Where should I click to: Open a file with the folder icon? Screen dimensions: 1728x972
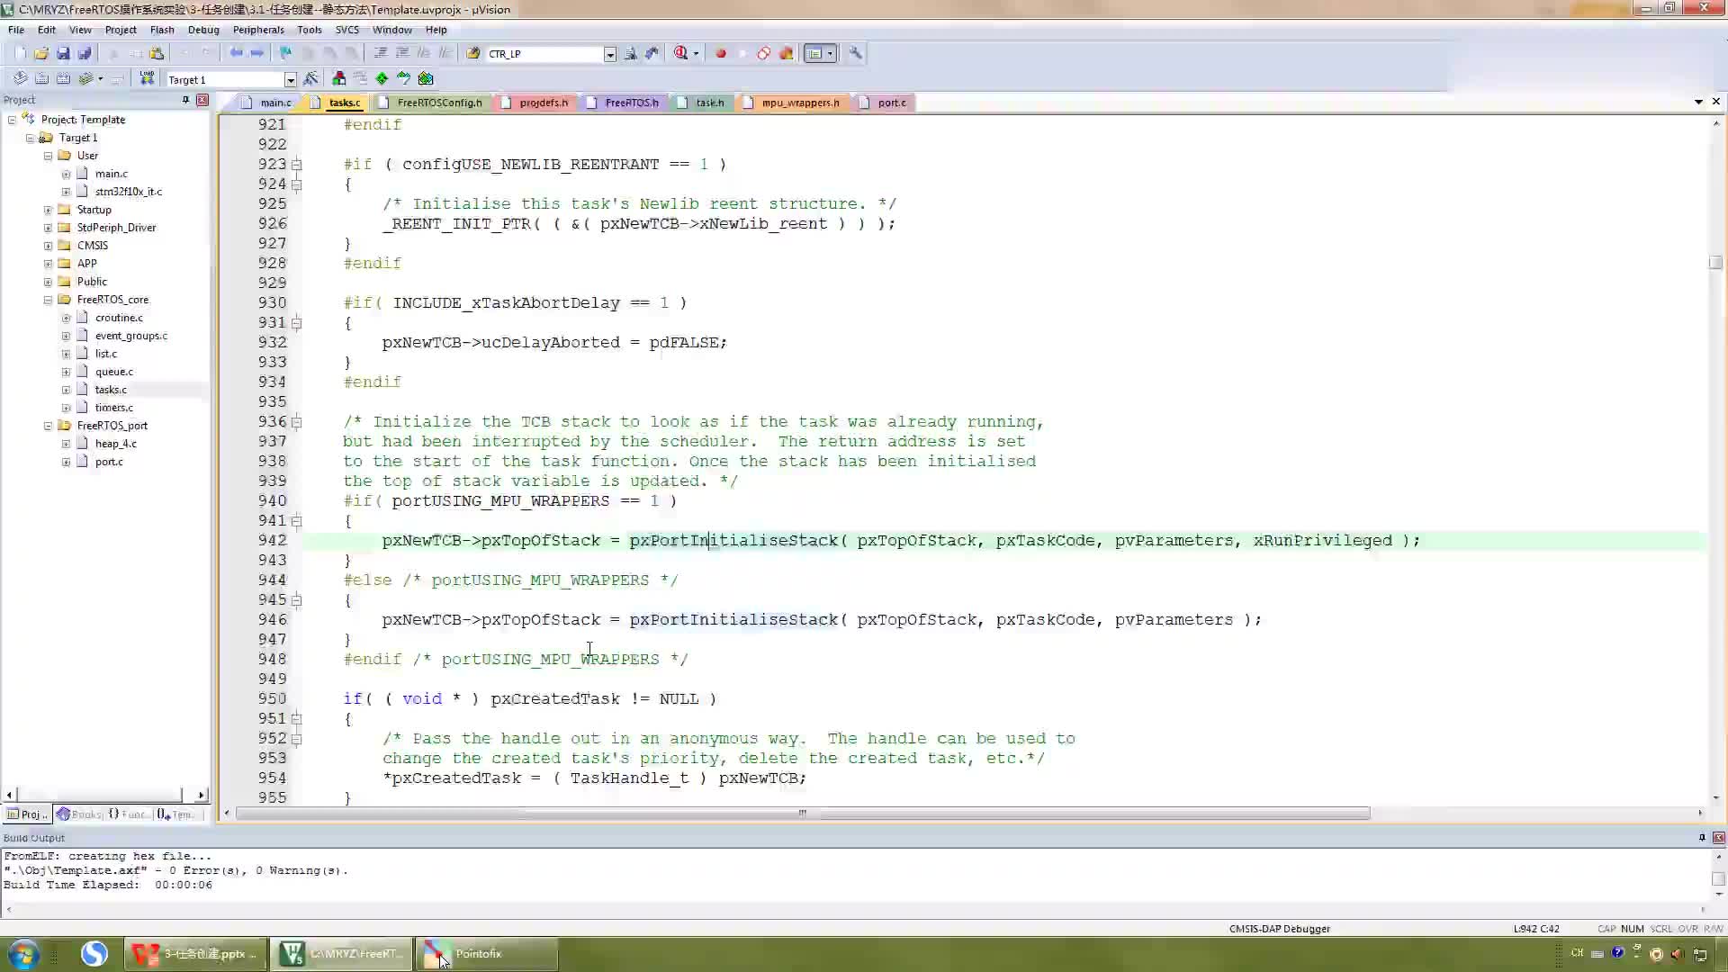tap(41, 54)
